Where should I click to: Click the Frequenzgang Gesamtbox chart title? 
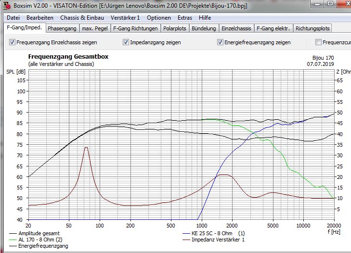pyautogui.click(x=68, y=57)
